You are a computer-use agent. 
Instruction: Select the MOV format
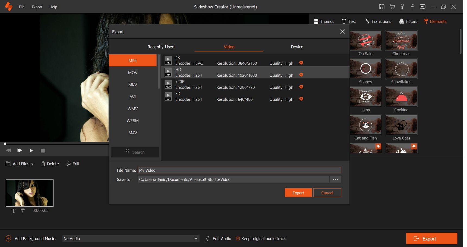click(x=133, y=73)
